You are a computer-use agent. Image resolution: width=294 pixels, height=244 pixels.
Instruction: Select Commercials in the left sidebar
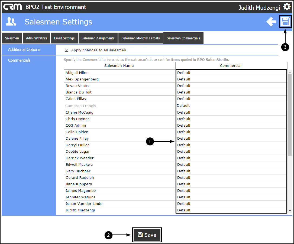19,60
